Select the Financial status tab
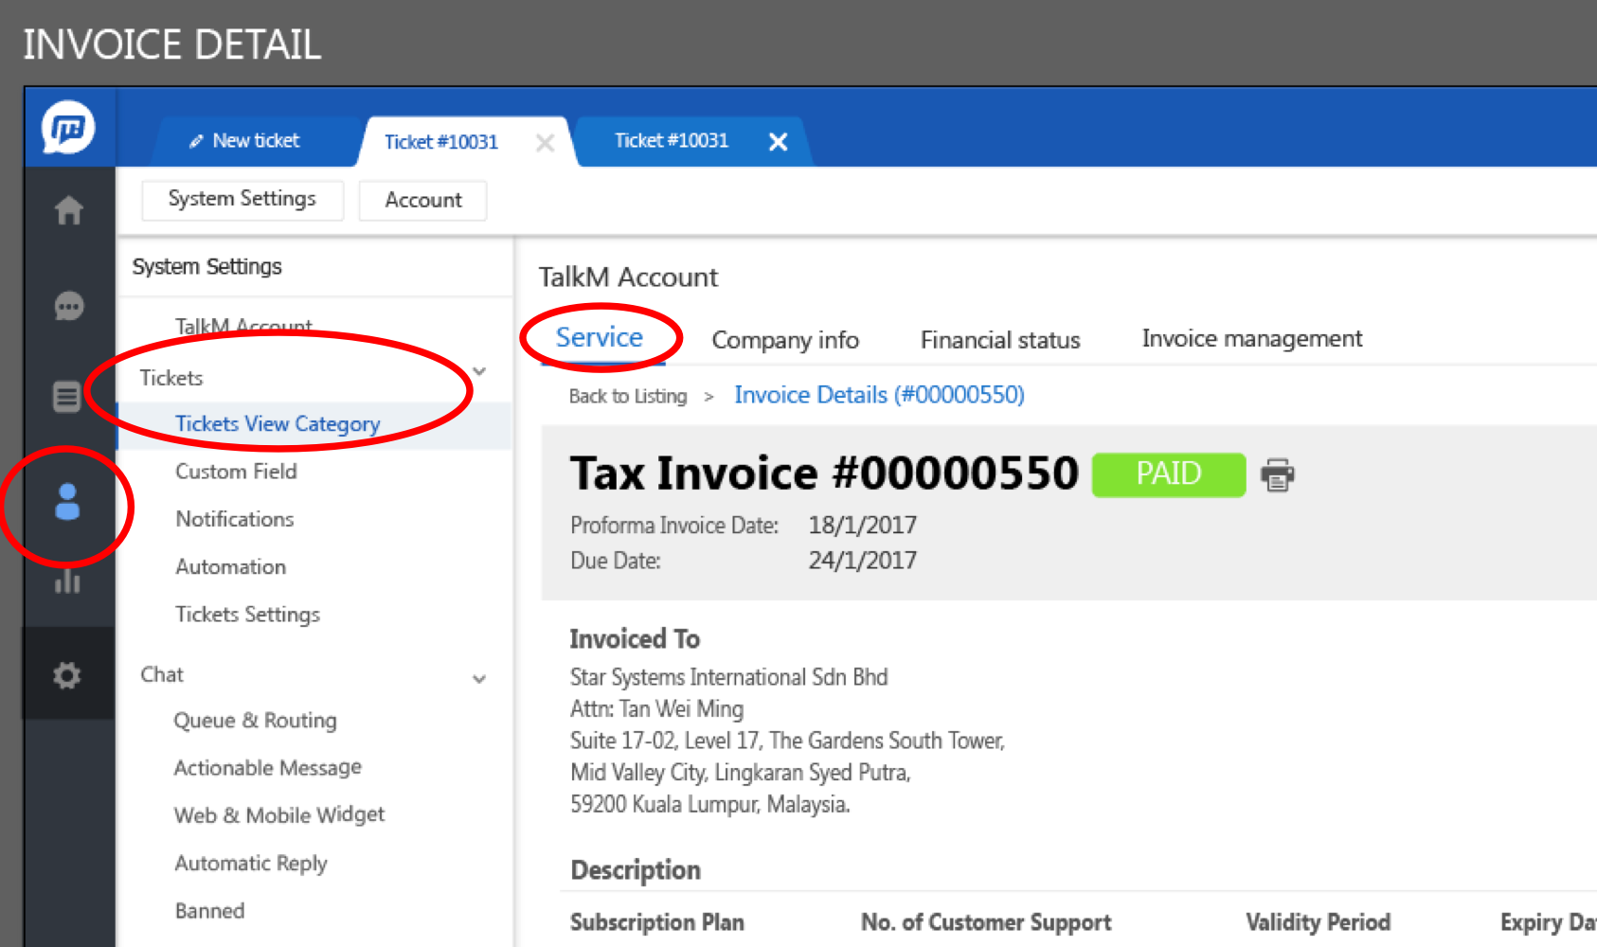 pyautogui.click(x=1000, y=340)
